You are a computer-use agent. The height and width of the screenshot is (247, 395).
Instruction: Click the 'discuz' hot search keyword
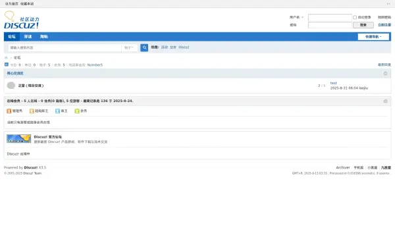click(x=184, y=47)
